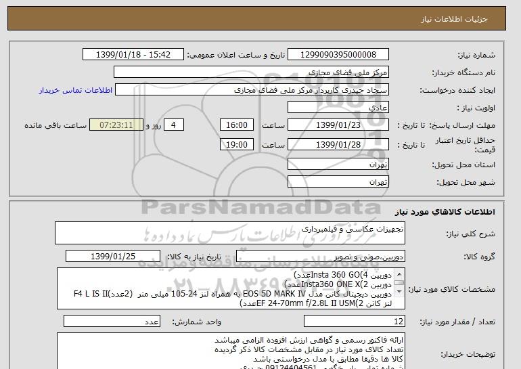Screen dimensions: 521x369
Task: Click the remaining days field showing 4
Action: (173, 125)
